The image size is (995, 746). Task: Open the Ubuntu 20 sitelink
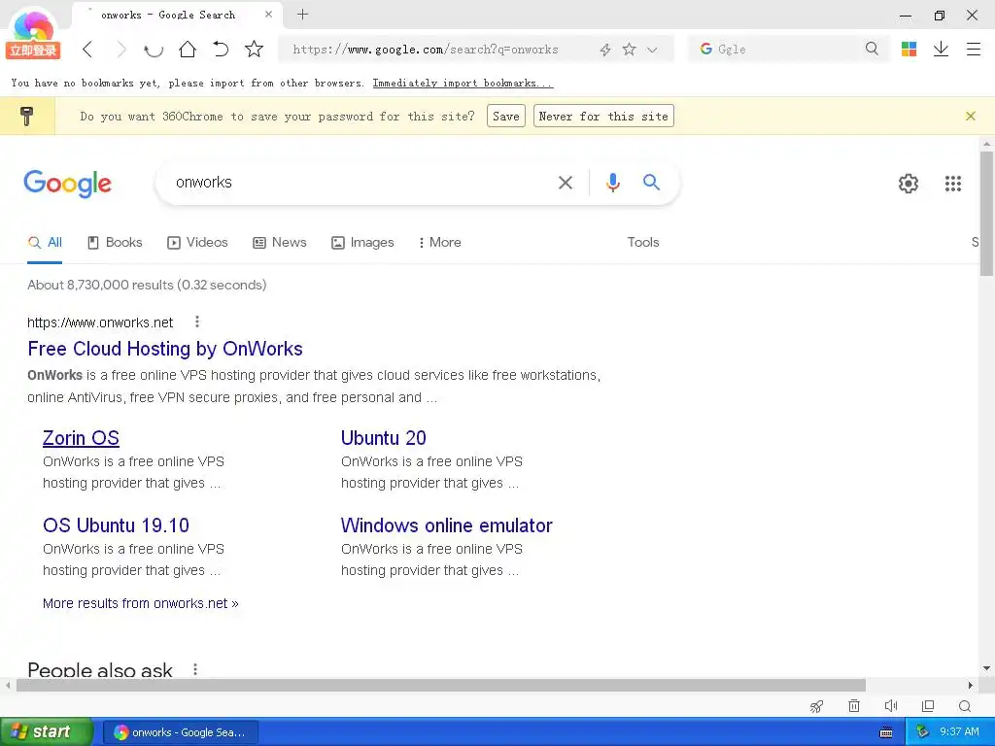click(383, 438)
